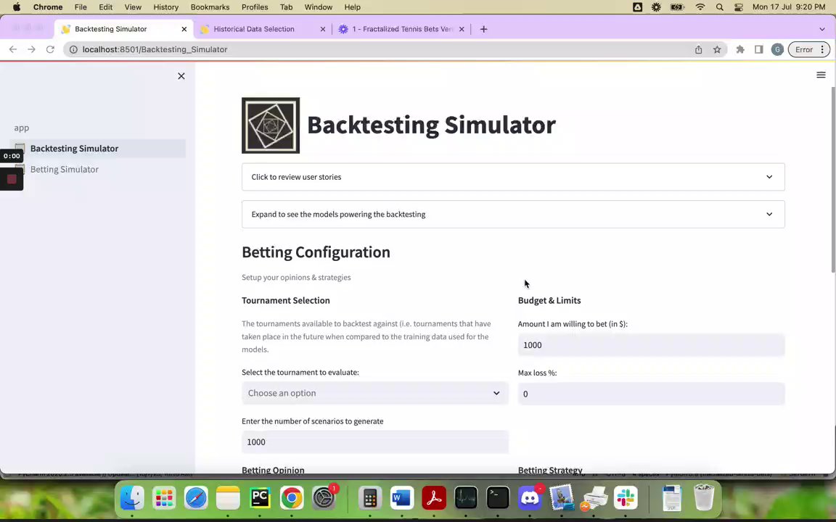The height and width of the screenshot is (522, 836).
Task: Open PyCharm from the dock
Action: tap(260, 498)
